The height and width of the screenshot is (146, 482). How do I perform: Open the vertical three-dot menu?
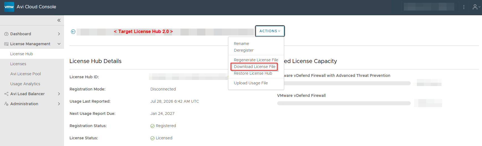tap(464, 7)
